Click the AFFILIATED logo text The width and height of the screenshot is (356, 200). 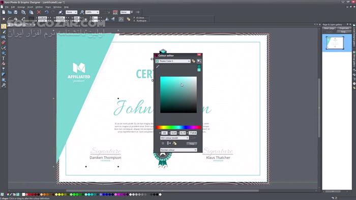(x=79, y=77)
